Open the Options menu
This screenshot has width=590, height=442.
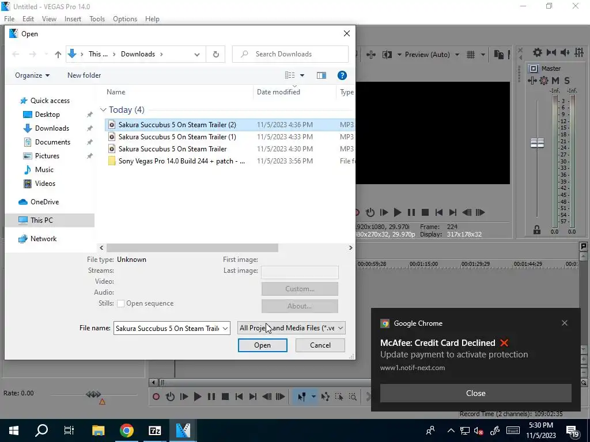coord(125,19)
